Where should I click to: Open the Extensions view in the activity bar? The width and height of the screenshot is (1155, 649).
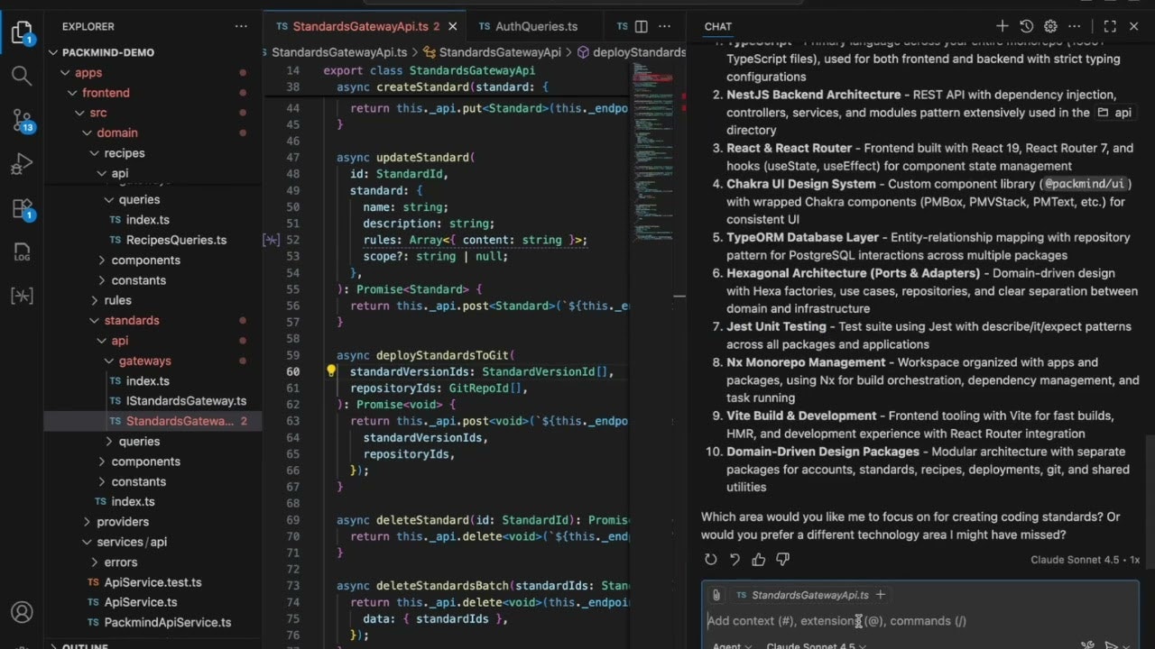tap(22, 209)
